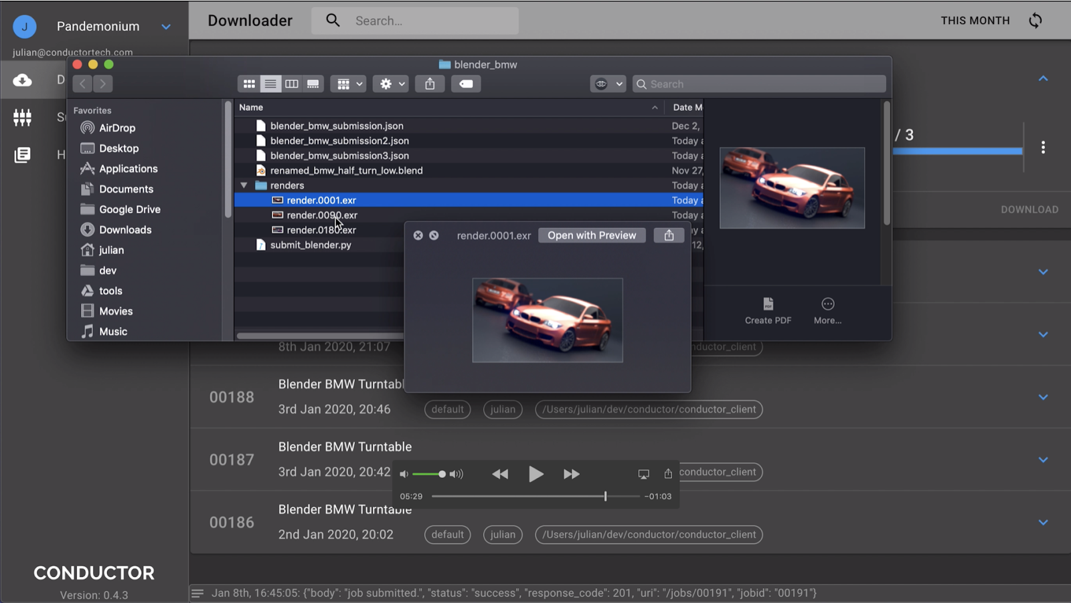Click Open with Preview button
Screen dimensions: 1071x603
pyautogui.click(x=592, y=235)
